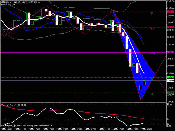Image resolution: width=175 pixels, height=131 pixels.
Task: Click the 203.45 price scale value
Action: (x=171, y=30)
